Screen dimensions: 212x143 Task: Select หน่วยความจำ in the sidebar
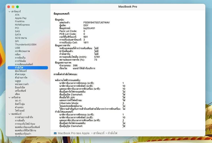point(22,84)
